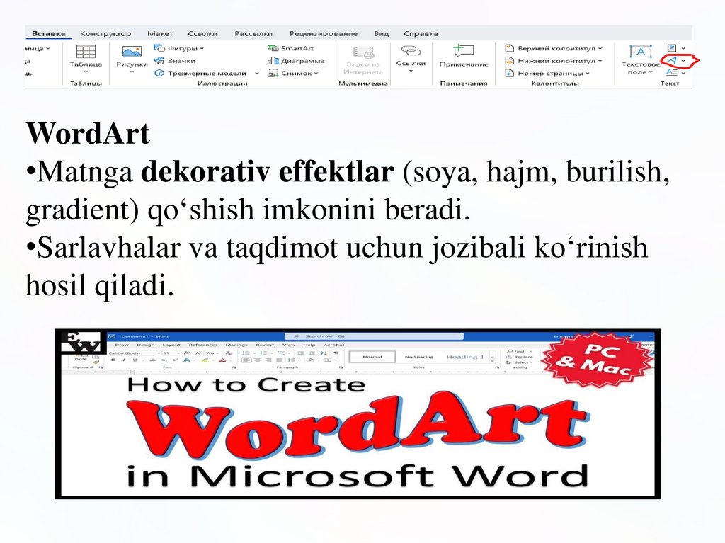Viewport: 725px width, 543px height.
Task: Insert icons with the Значки button
Action: tap(175, 61)
